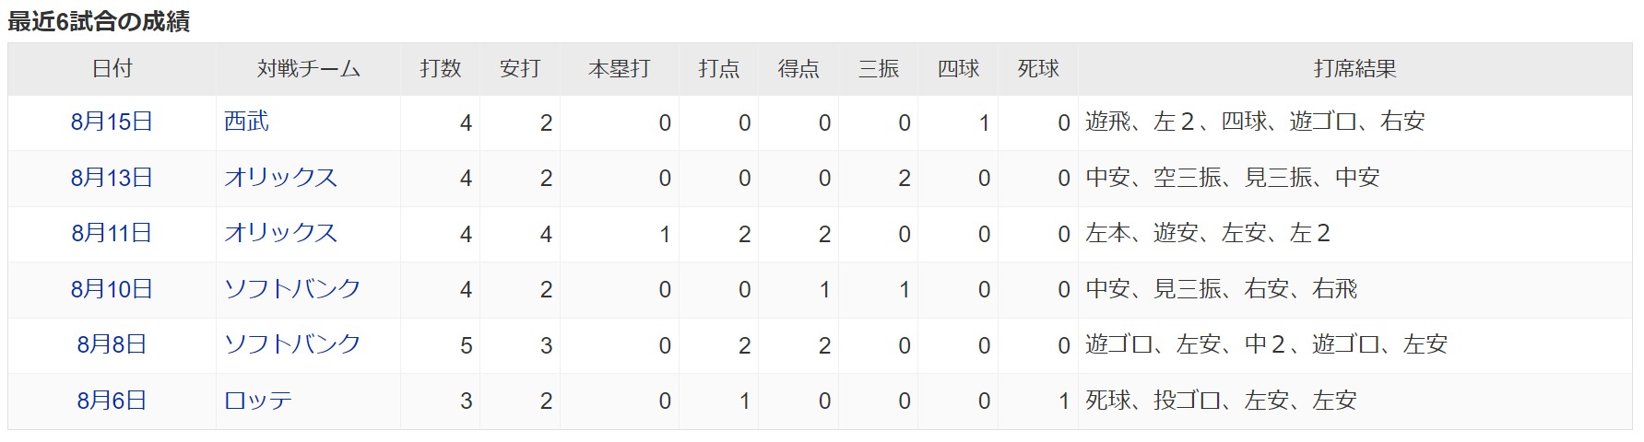Click ソフトバンク link in 8月10日 row

point(292,289)
